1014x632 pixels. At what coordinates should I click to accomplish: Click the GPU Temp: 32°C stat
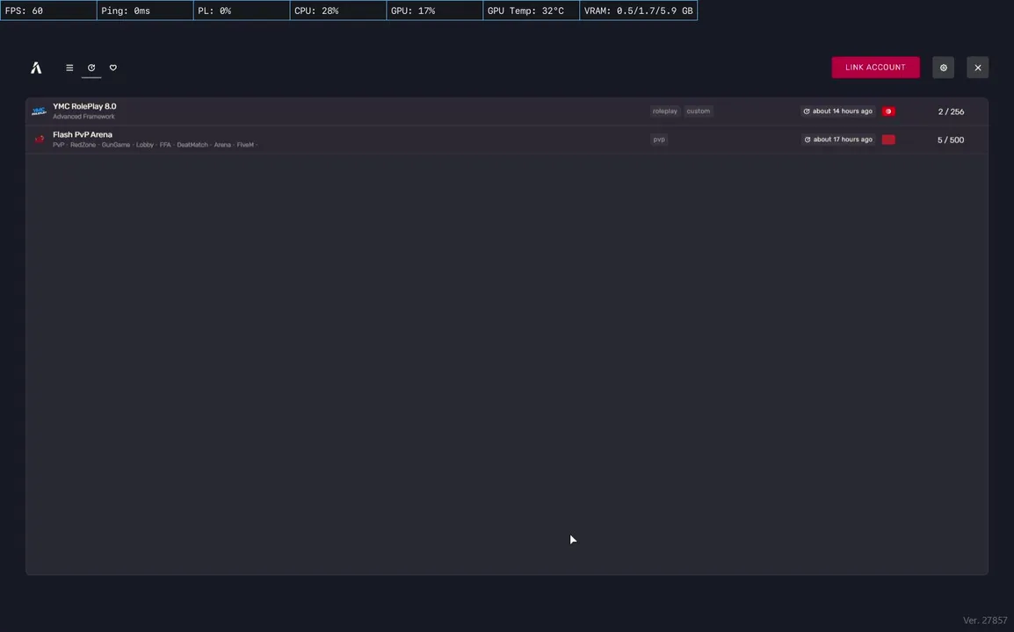(x=531, y=11)
